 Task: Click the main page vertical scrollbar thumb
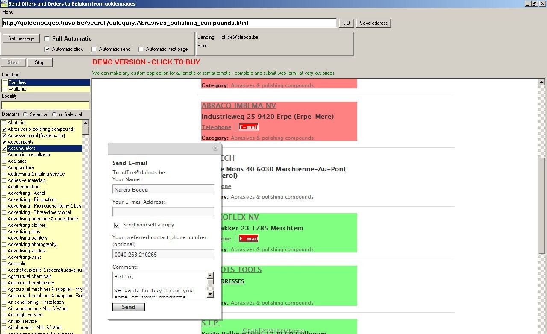[542, 205]
